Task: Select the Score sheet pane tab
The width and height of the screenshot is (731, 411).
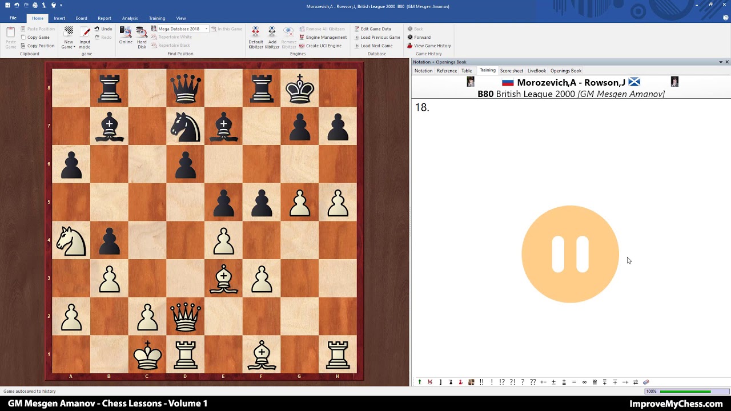Action: point(511,71)
